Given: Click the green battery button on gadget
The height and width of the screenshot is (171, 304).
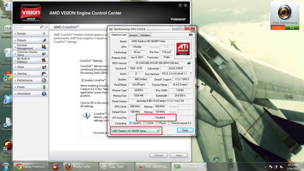Looking at the screenshot, I should pyautogui.click(x=292, y=27).
